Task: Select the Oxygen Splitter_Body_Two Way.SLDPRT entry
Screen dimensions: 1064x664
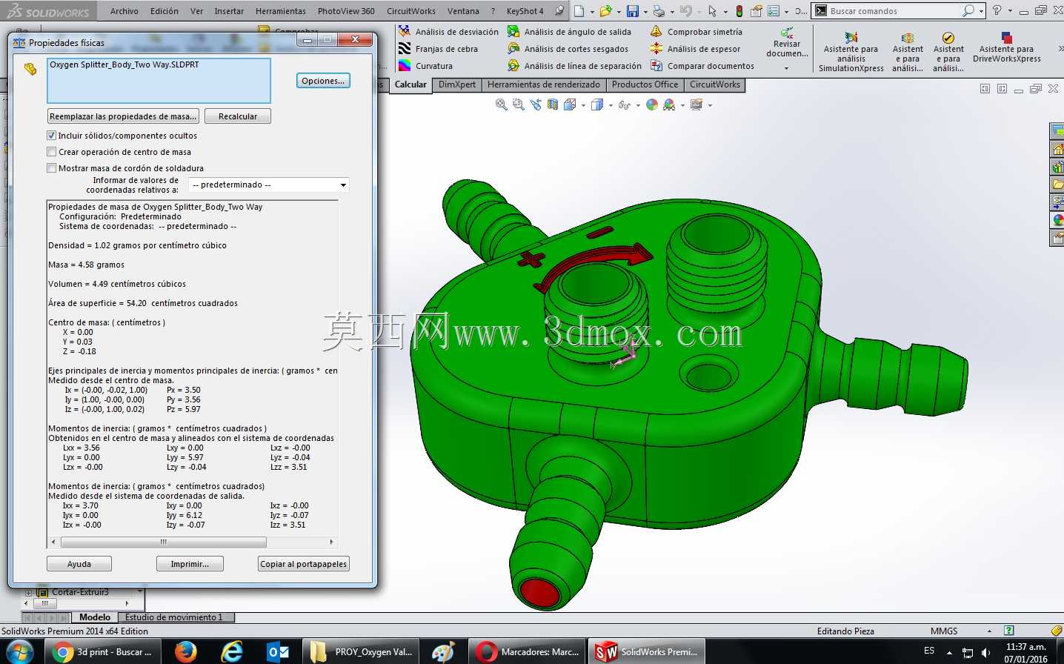Action: (124, 64)
